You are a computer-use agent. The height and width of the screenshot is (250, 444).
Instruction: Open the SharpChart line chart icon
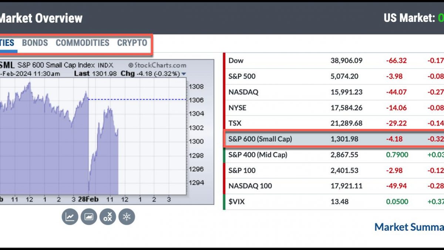pyautogui.click(x=70, y=217)
